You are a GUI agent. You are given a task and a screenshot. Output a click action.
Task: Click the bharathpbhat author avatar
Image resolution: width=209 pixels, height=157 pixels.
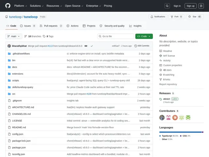9,46
